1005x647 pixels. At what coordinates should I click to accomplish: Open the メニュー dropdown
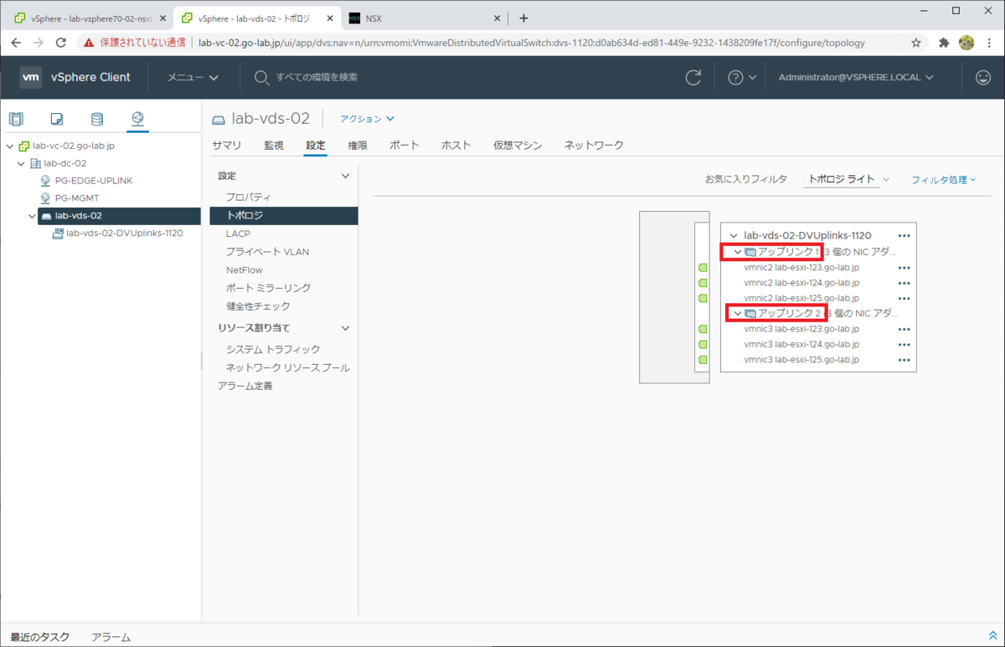(x=193, y=77)
